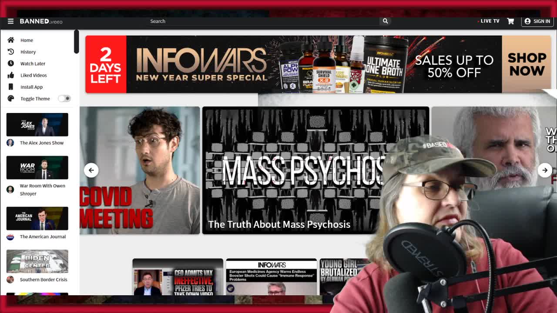Viewport: 557px width, 313px height.
Task: Open Young Girl Brutalized video thumbnail
Action: point(344,277)
